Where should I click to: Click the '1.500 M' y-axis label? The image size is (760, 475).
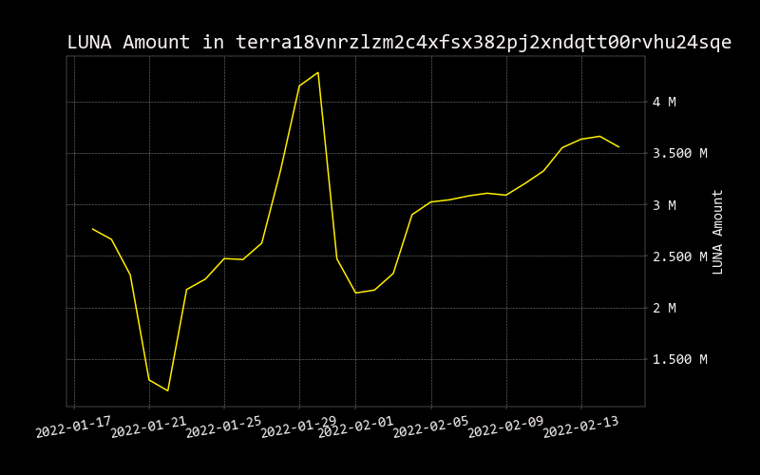coord(679,360)
